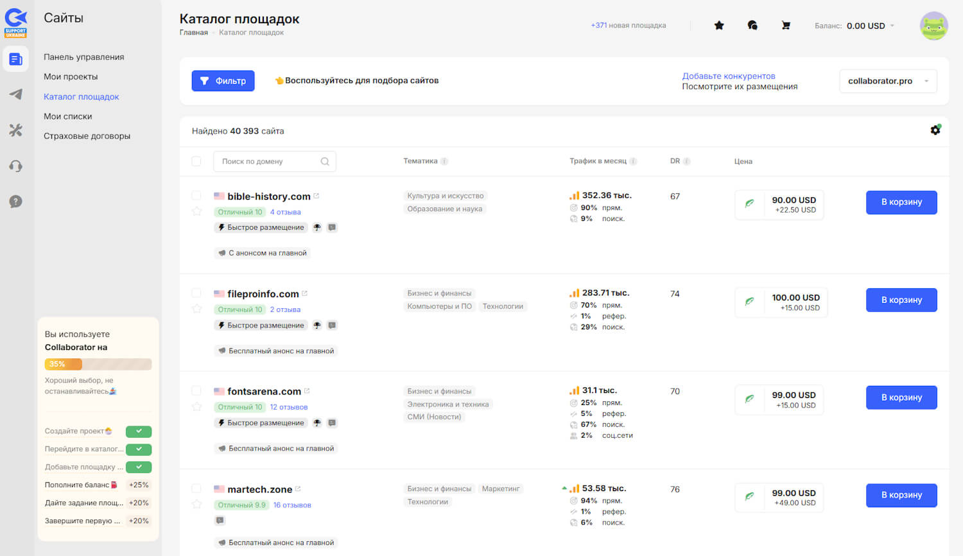963x556 pixels.
Task: Open table settings gear icon
Action: [935, 130]
